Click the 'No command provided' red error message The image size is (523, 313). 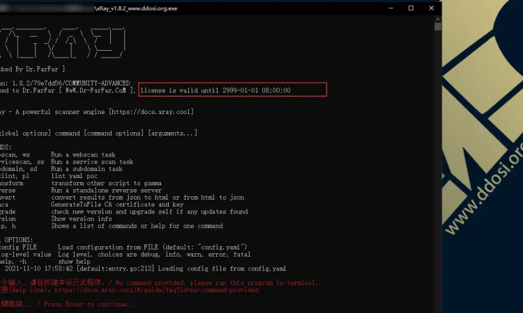[216, 282]
